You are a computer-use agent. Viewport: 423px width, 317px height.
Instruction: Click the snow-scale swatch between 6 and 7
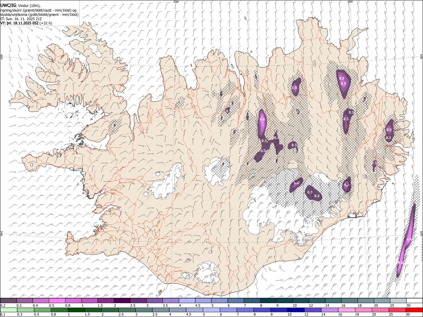pos(235,300)
